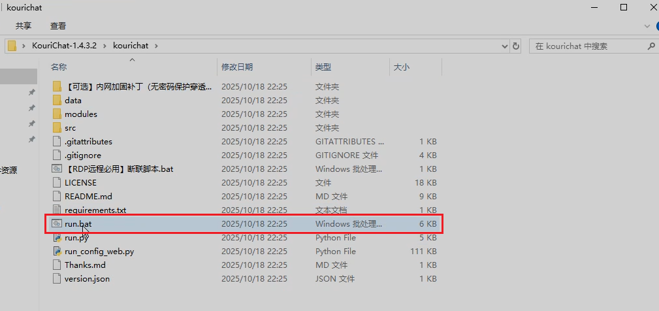Select the src folder icon
Viewport: 659px width, 311px height.
(x=56, y=128)
